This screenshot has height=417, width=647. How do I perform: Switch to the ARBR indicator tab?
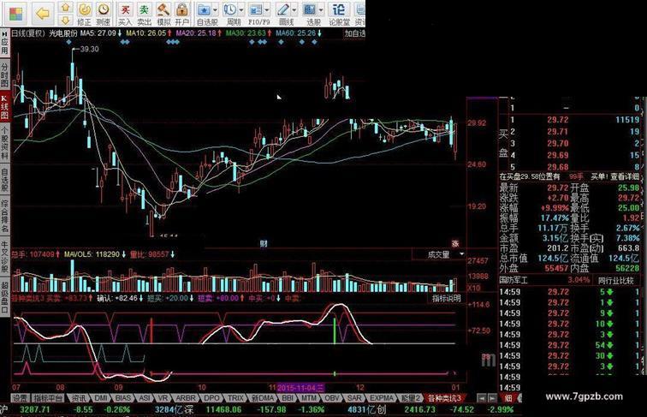186,398
